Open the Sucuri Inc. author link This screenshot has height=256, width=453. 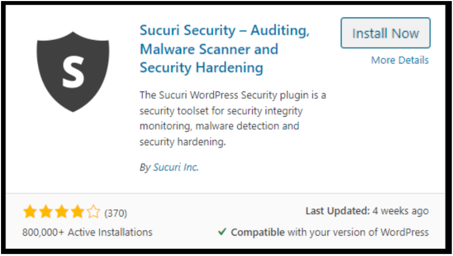point(176,167)
